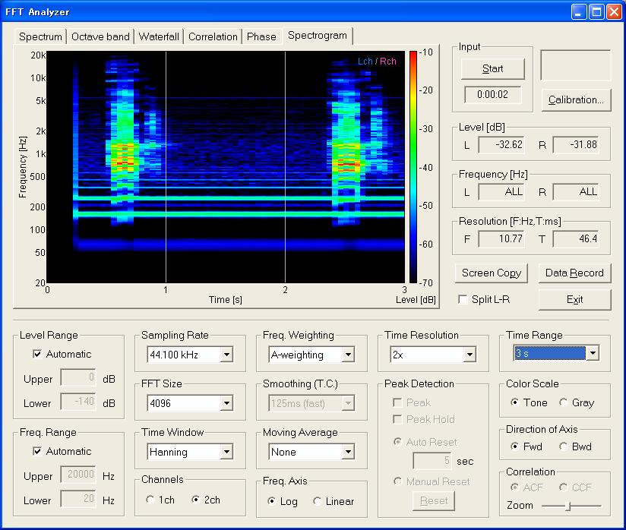Image resolution: width=626 pixels, height=530 pixels.
Task: Click the Start input button
Action: pos(492,68)
